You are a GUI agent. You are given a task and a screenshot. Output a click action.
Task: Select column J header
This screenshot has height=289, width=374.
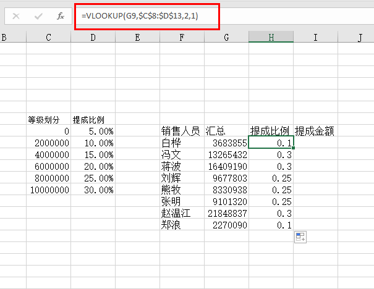[359, 38]
